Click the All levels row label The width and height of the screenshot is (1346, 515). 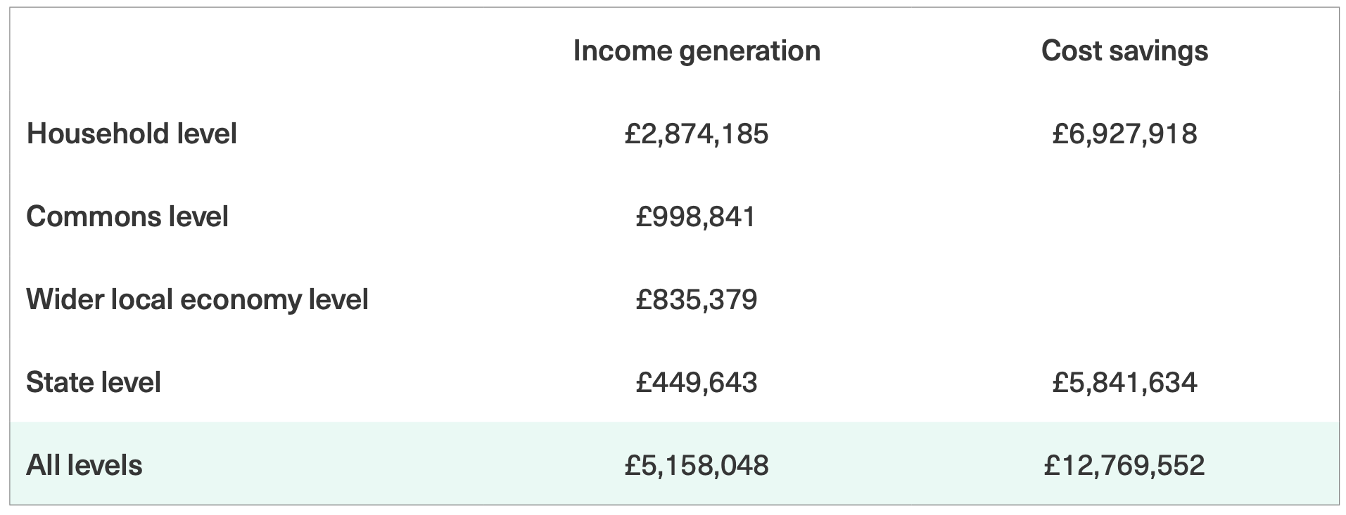(x=84, y=465)
